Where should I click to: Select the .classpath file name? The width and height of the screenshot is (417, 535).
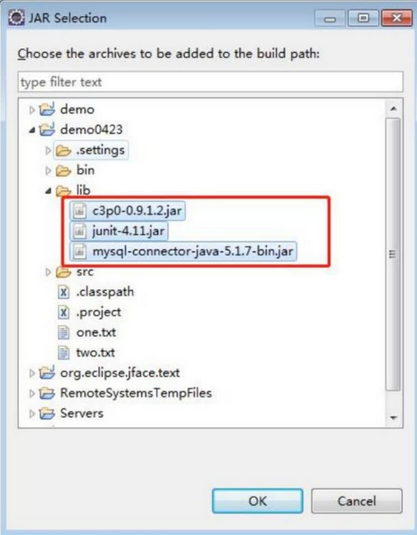(105, 292)
